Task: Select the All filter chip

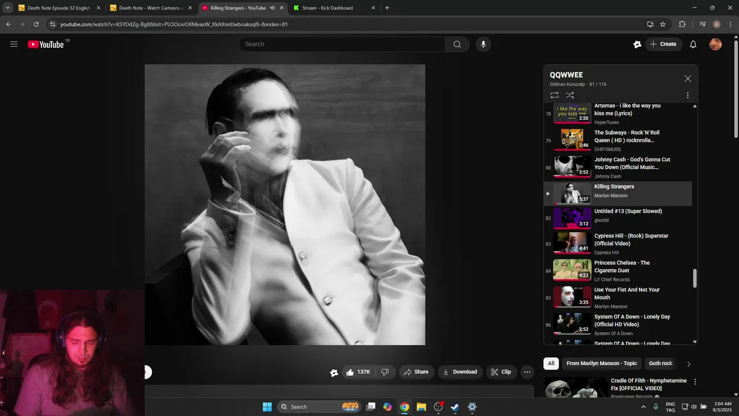Action: (551, 363)
